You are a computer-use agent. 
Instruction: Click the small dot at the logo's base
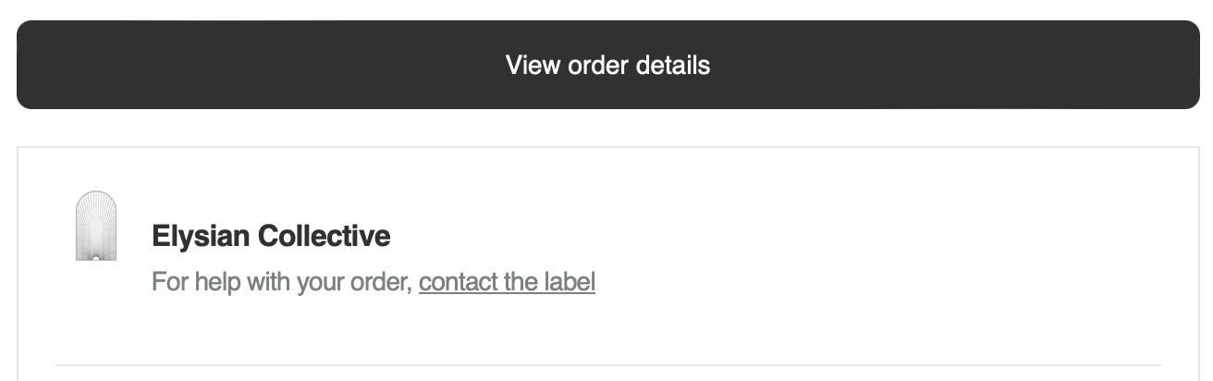click(x=95, y=258)
